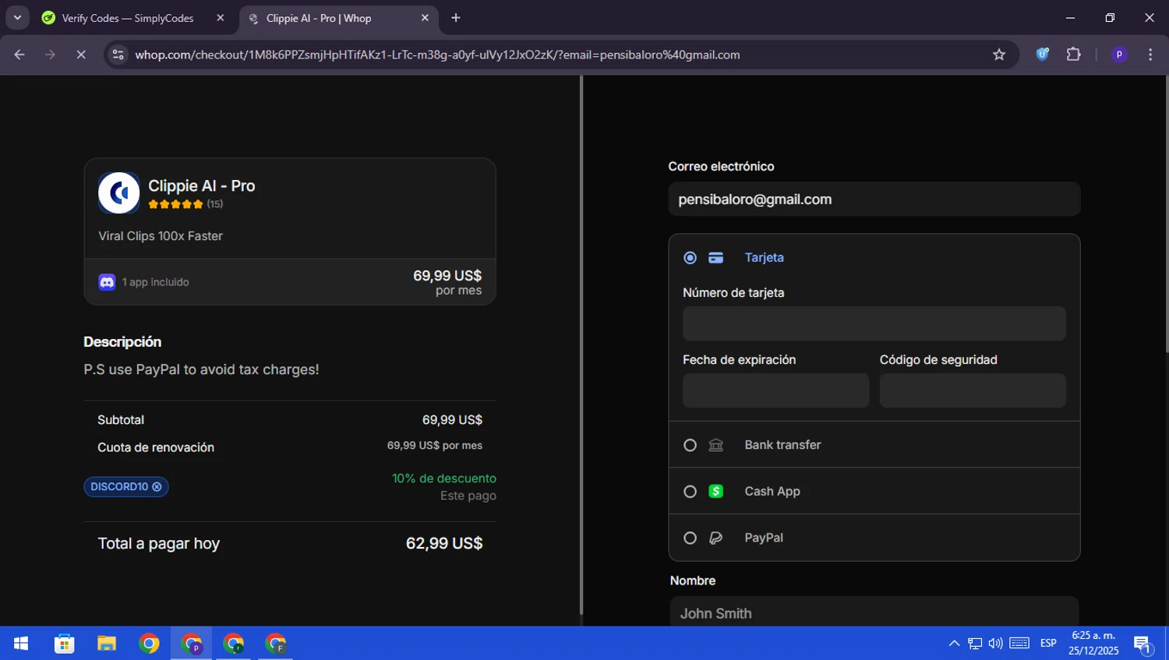Click the 10% de descuento text
The image size is (1169, 660).
point(444,478)
